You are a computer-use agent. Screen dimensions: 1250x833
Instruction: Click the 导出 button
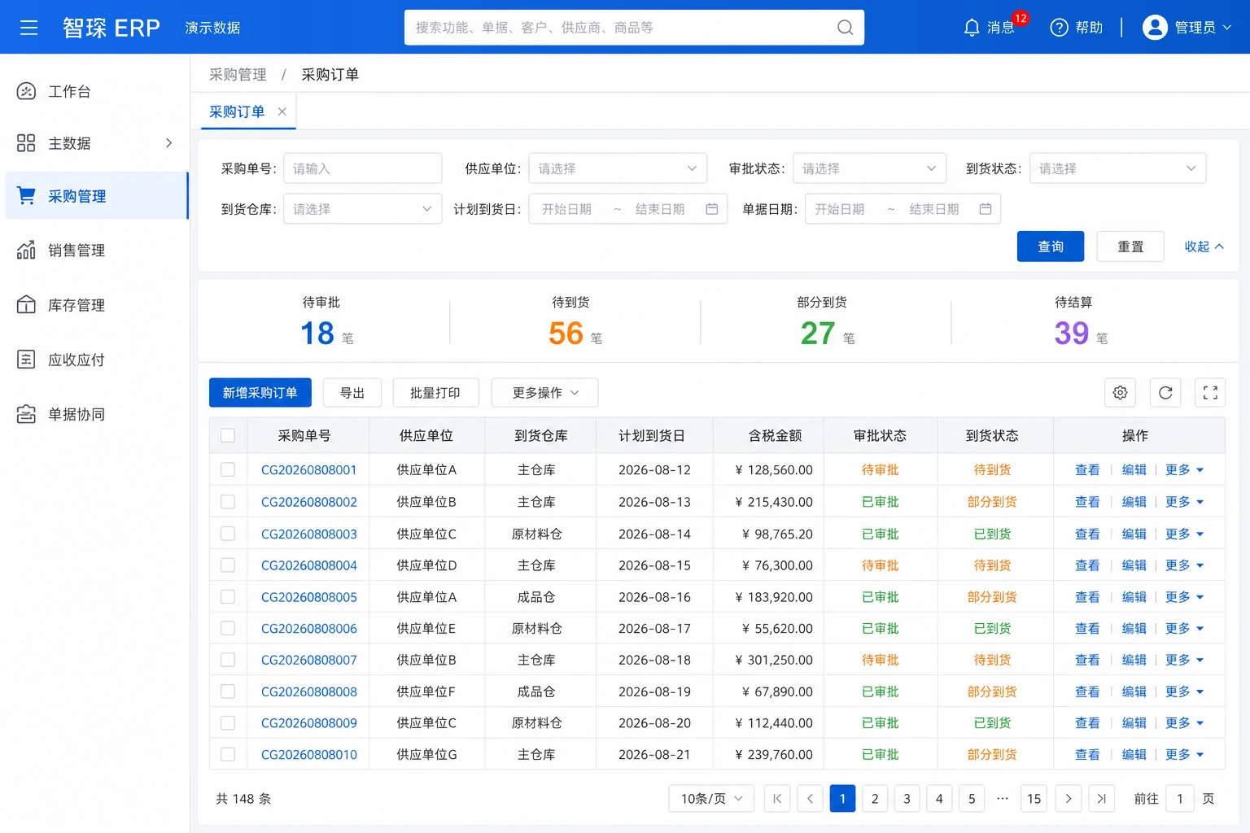tap(352, 393)
